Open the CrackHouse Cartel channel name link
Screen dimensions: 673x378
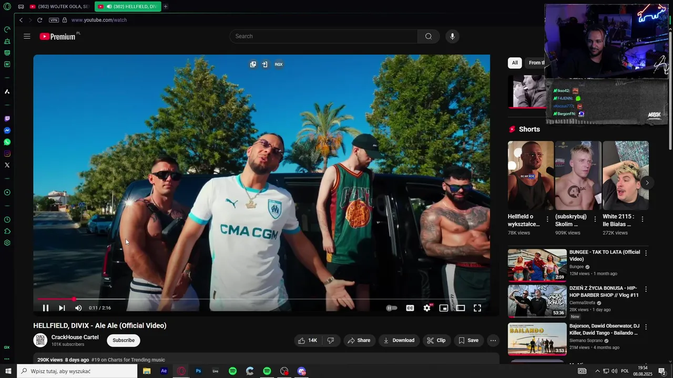[75, 338]
